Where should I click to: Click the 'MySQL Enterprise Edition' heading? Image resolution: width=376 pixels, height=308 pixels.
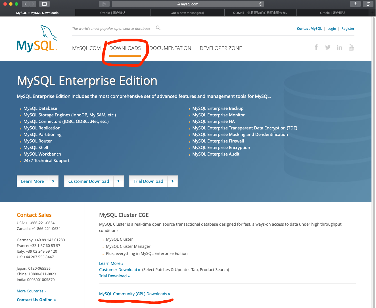coord(87,81)
